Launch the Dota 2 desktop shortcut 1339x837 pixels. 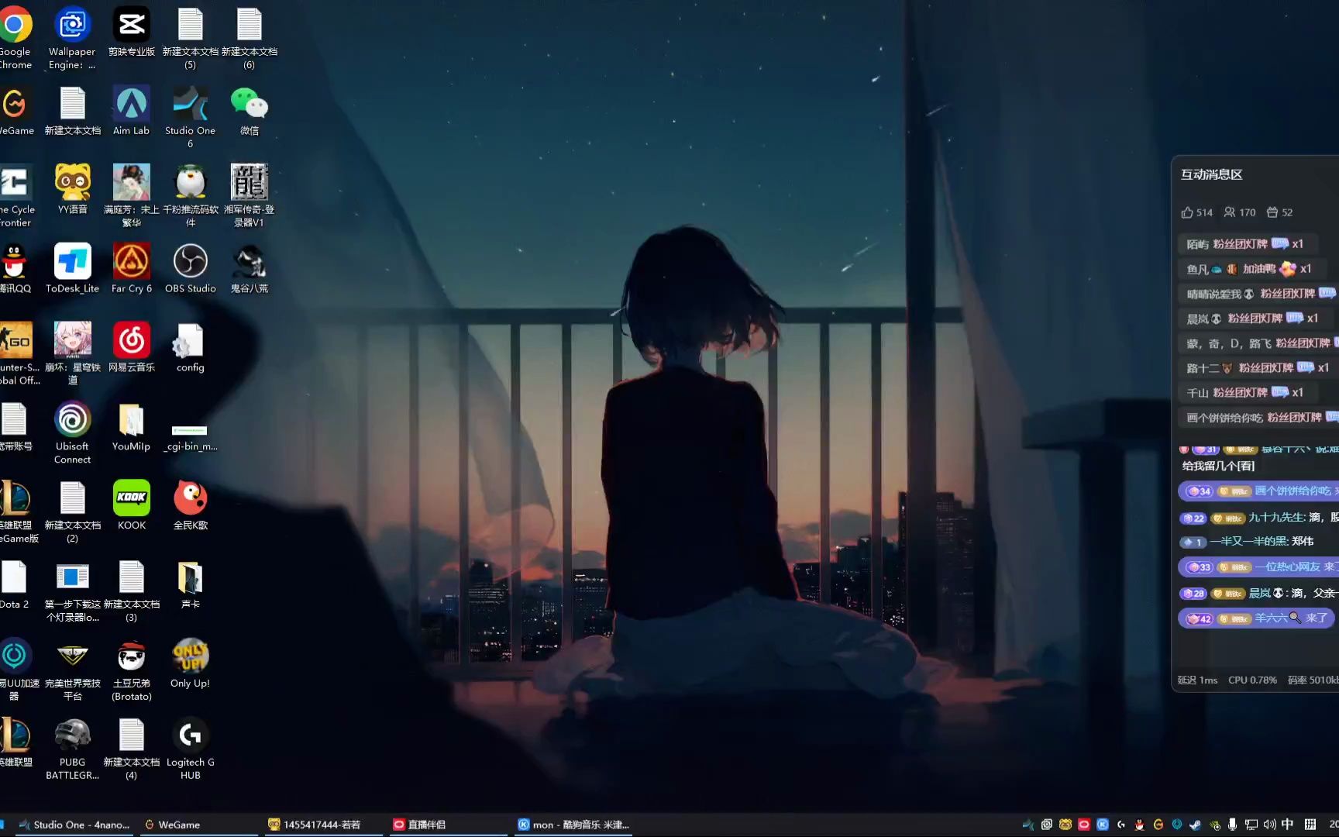coord(15,585)
